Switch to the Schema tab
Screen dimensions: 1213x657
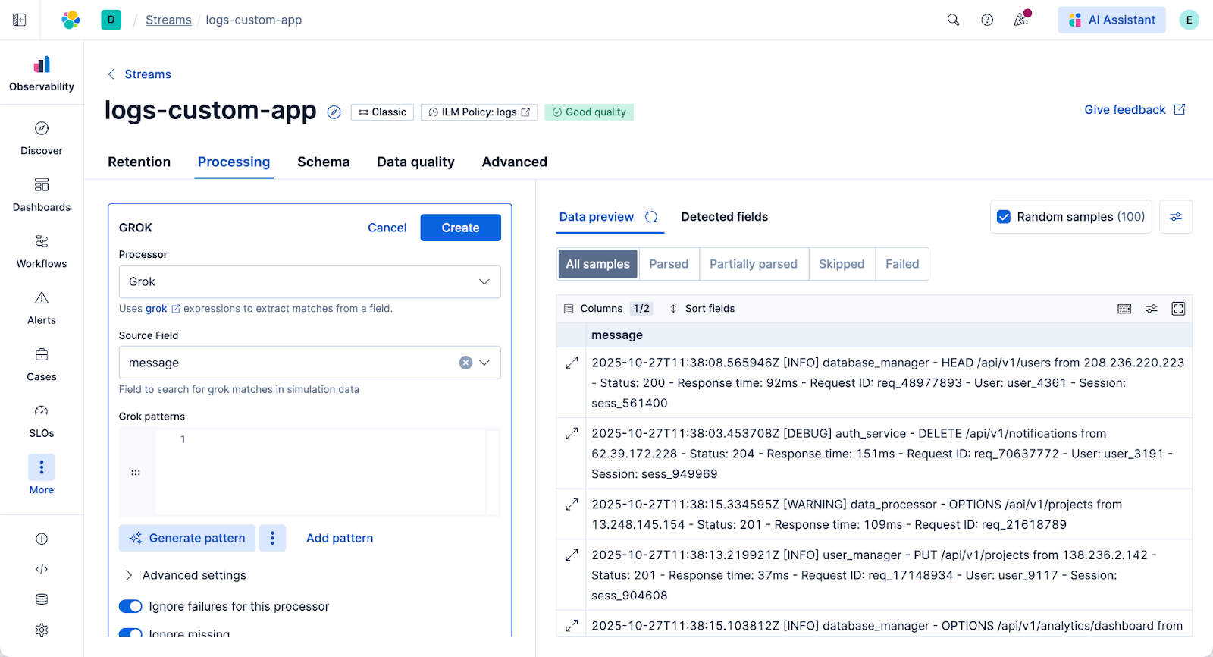[323, 162]
